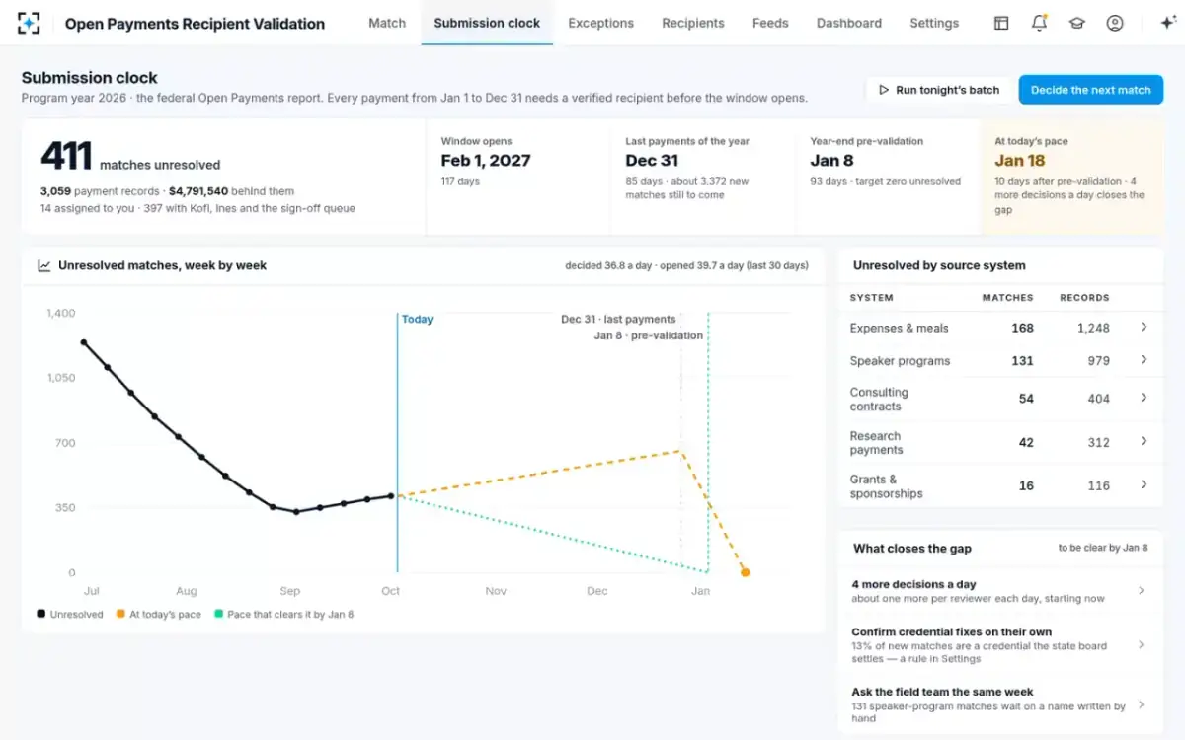Click the 979 records value

[1098, 361]
